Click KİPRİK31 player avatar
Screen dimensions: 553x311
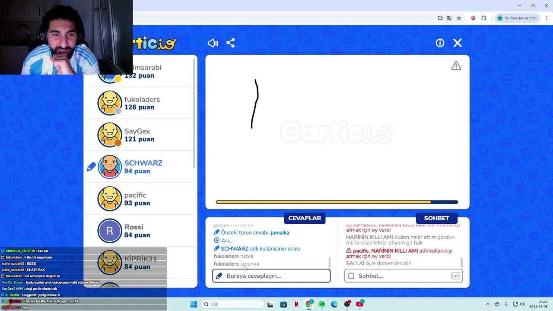tap(110, 263)
